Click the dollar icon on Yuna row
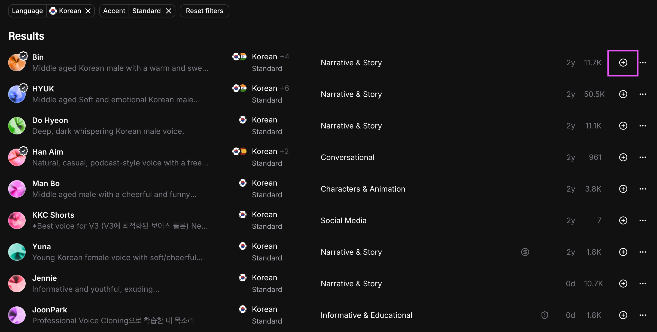 click(x=525, y=252)
